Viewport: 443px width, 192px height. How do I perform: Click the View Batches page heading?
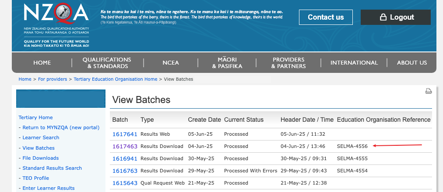click(141, 99)
